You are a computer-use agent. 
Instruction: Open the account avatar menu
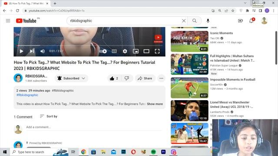[264, 21]
